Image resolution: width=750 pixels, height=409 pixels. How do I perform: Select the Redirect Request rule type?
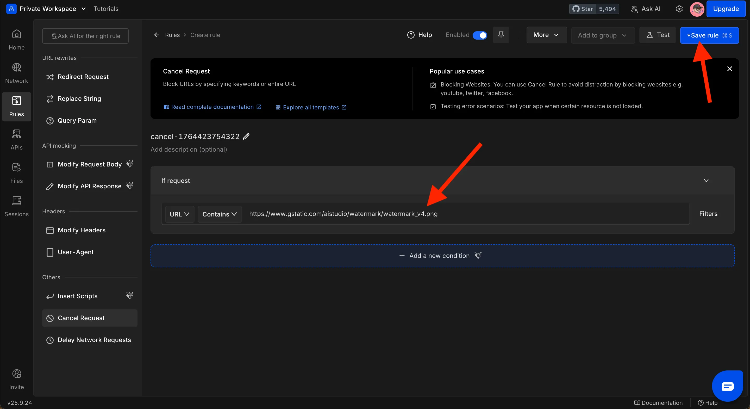pos(83,77)
